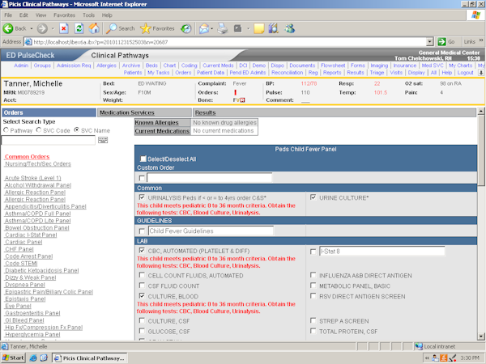Viewport: 486px width, 364px height.
Task: Expand hidden system tray icons chevron
Action: [x=427, y=358]
